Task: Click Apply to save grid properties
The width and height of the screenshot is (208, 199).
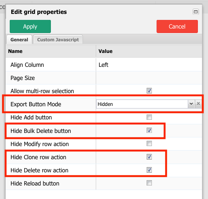Action: (30, 26)
